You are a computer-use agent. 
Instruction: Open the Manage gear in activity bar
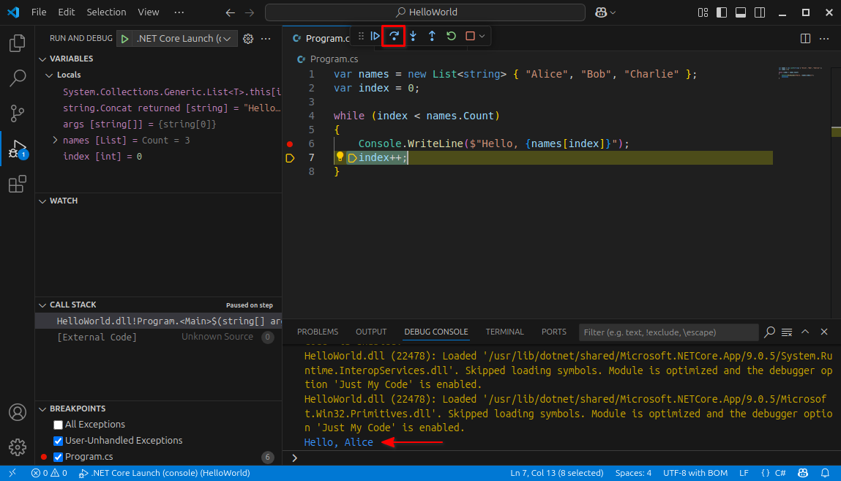tap(17, 447)
